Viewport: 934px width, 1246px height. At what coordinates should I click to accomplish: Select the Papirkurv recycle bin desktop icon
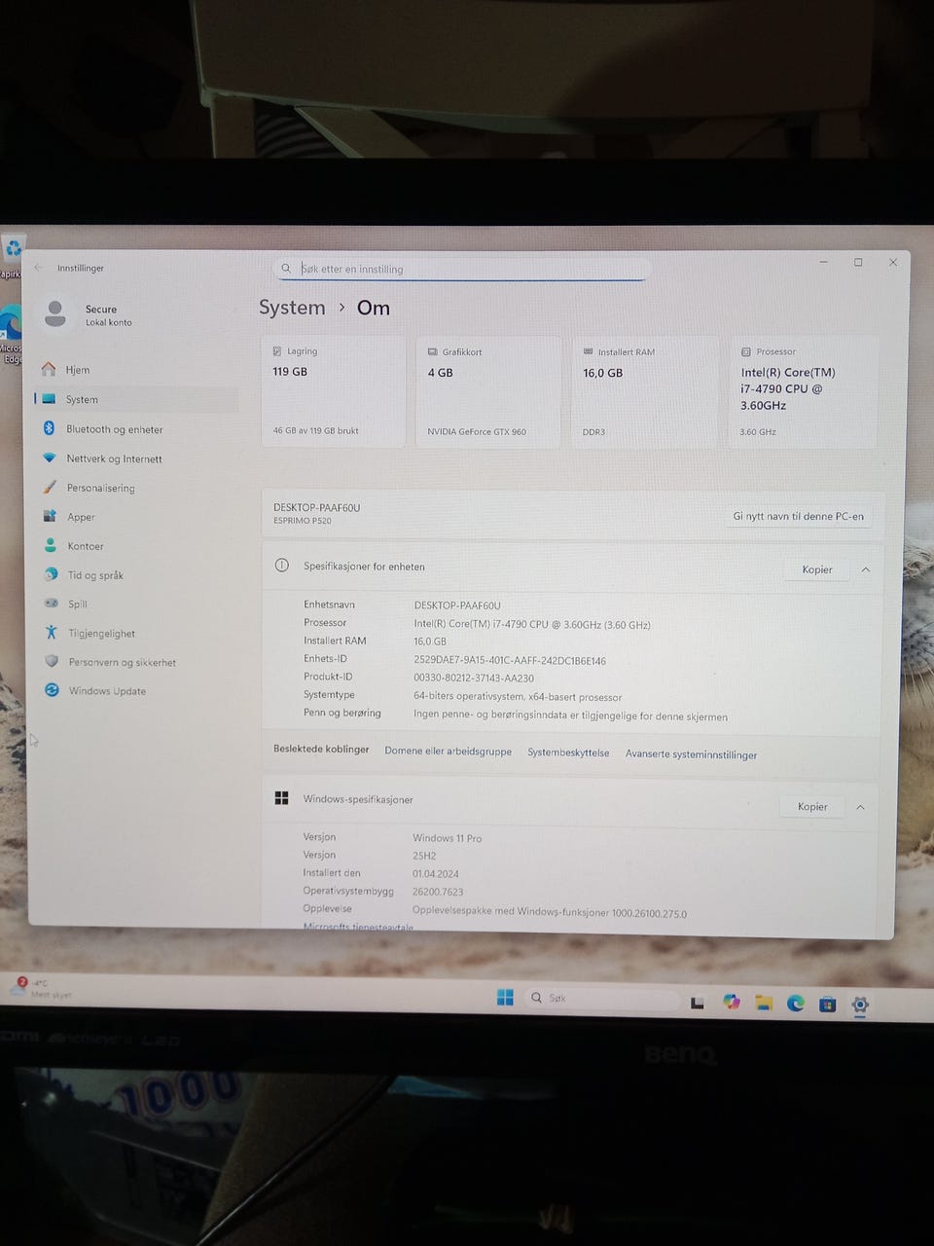pos(12,255)
